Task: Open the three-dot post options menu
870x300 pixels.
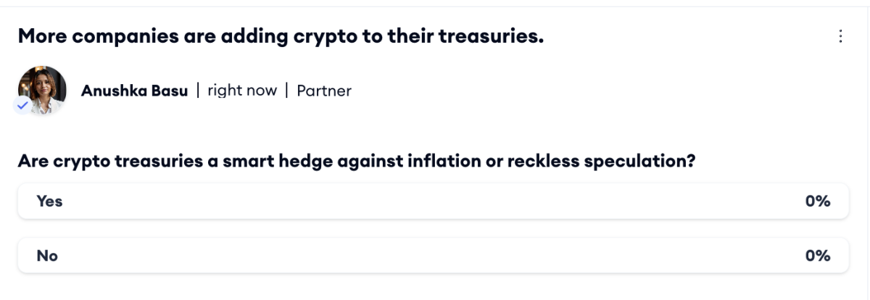Action: 840,36
